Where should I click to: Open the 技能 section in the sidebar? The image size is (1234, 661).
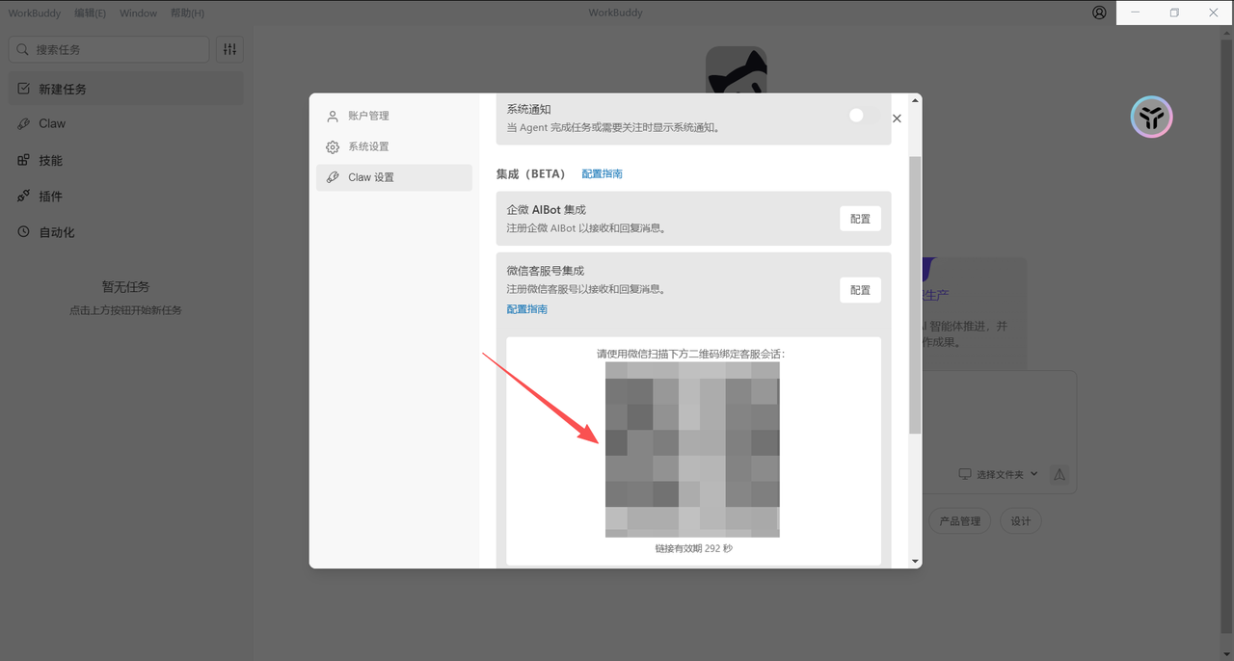(125, 160)
